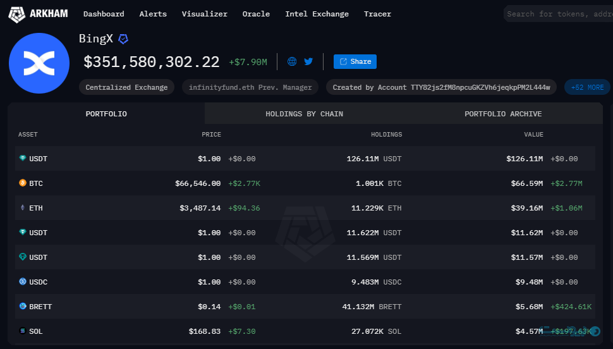This screenshot has height=349, width=613.
Task: Click the infinityfund.eth Prev. Manager tag
Action: pyautogui.click(x=250, y=87)
